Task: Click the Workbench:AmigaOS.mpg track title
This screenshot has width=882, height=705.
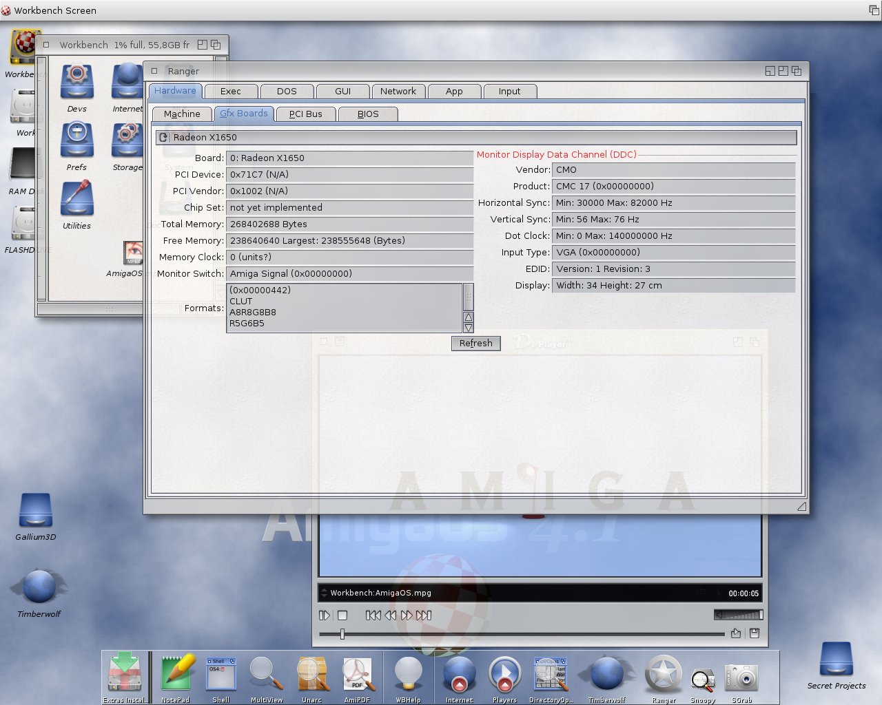Action: point(380,593)
